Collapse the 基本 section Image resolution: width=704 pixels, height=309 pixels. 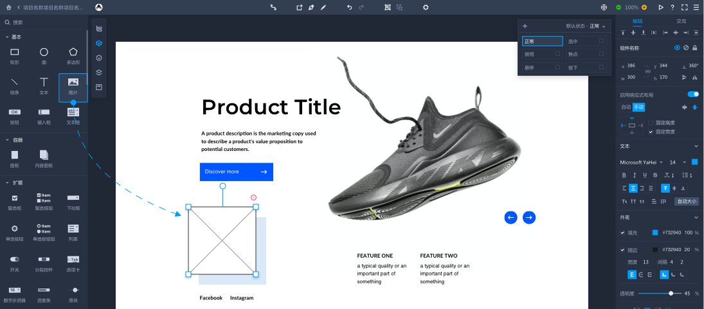(x=7, y=37)
